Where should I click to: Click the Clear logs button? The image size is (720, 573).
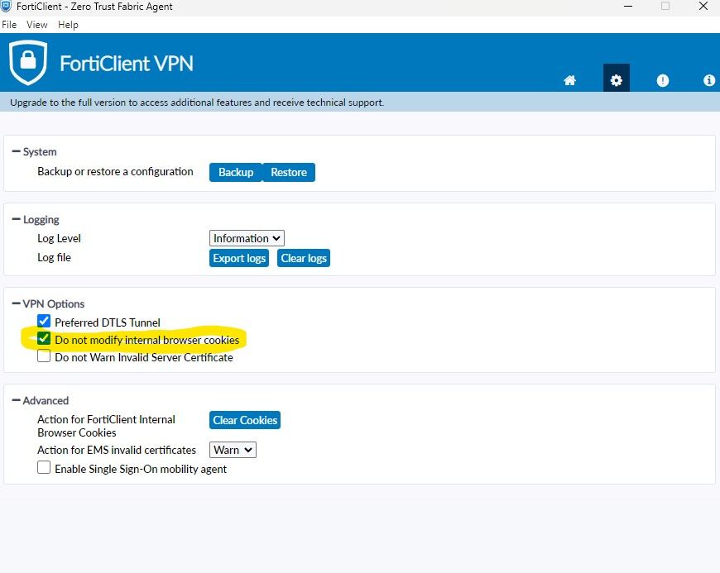304,258
